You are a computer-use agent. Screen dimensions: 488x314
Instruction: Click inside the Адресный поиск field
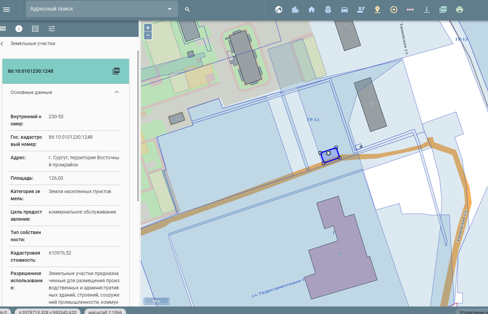[96, 9]
